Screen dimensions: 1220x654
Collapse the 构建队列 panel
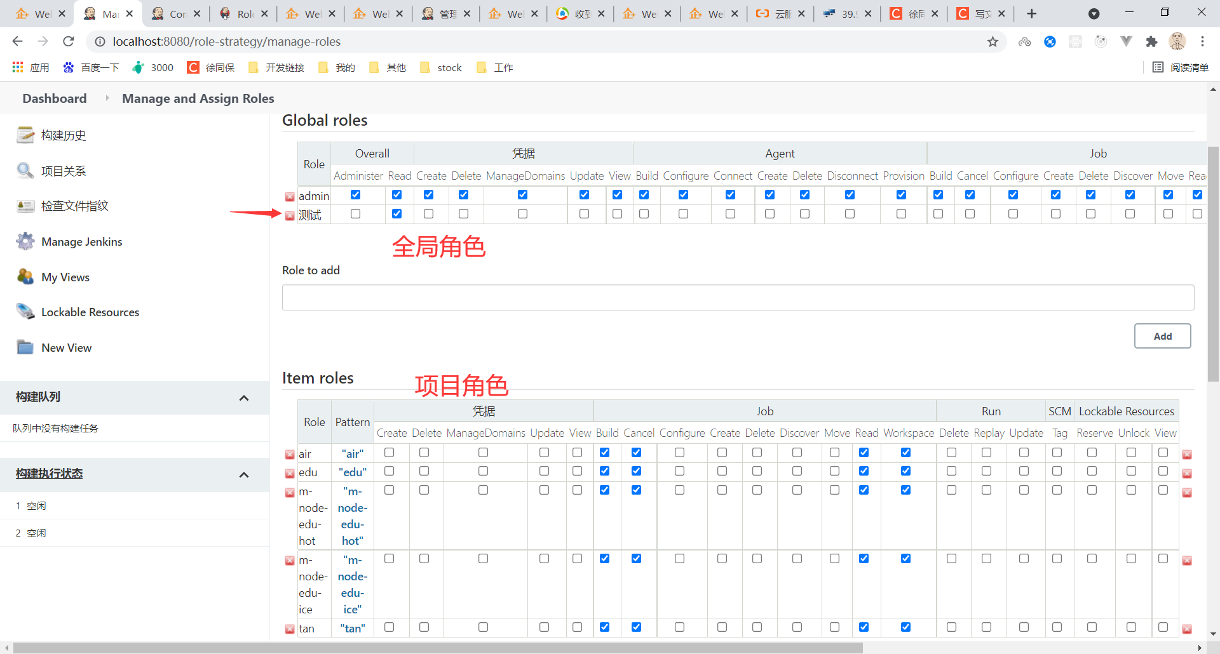tap(244, 398)
